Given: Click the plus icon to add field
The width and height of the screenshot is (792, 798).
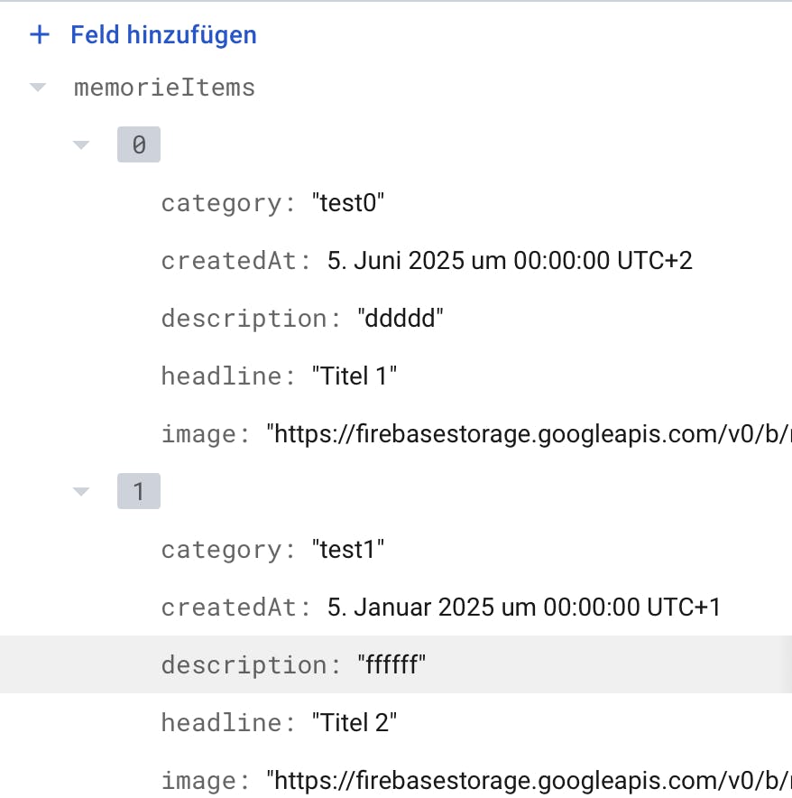Looking at the screenshot, I should [x=39, y=35].
